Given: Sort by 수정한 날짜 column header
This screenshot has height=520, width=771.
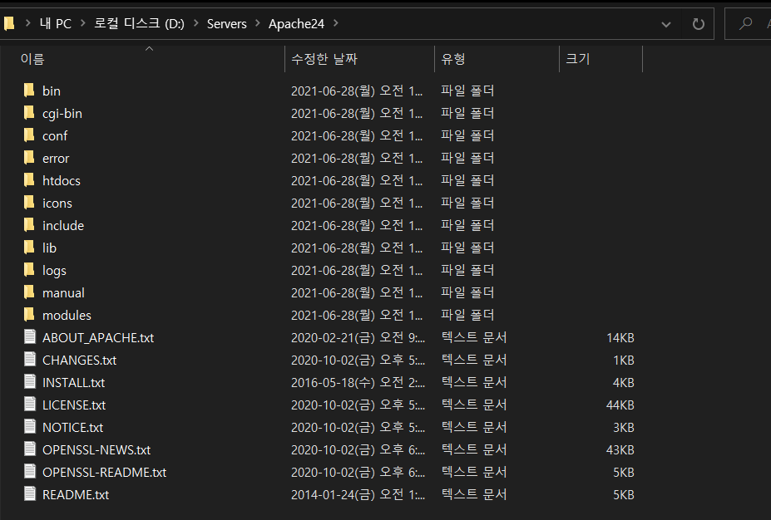Looking at the screenshot, I should click(x=324, y=59).
